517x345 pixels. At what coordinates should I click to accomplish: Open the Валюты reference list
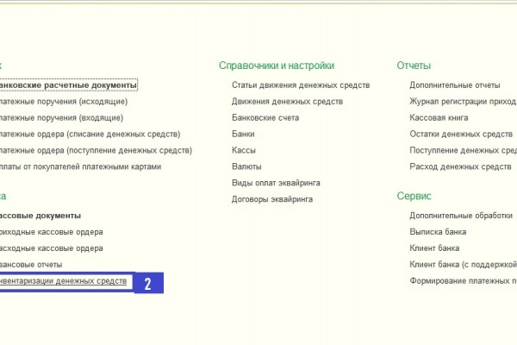click(x=246, y=166)
